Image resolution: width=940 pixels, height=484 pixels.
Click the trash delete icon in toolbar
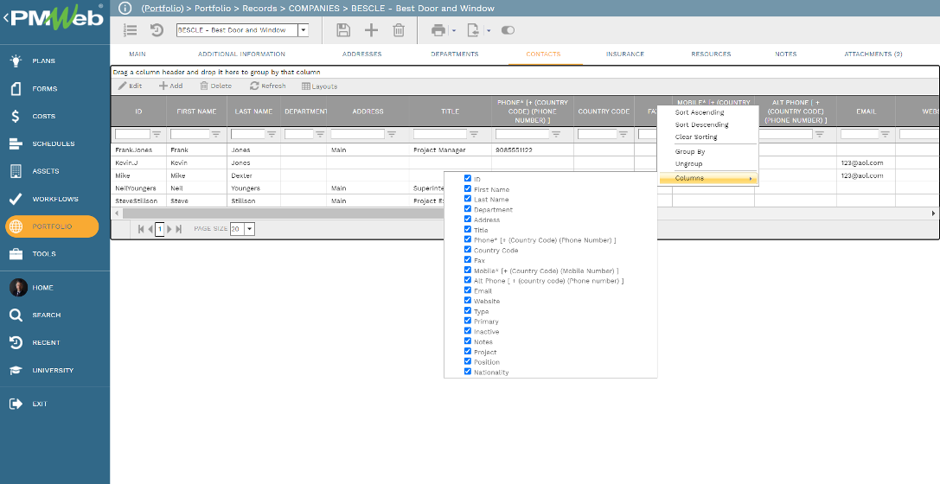[x=399, y=30]
